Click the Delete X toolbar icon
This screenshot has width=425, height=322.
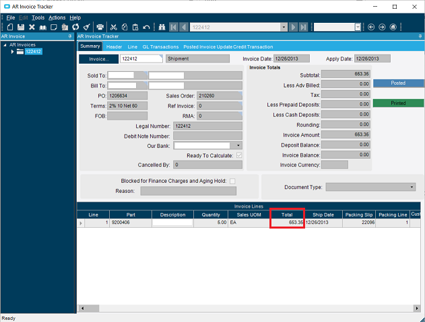click(32, 27)
